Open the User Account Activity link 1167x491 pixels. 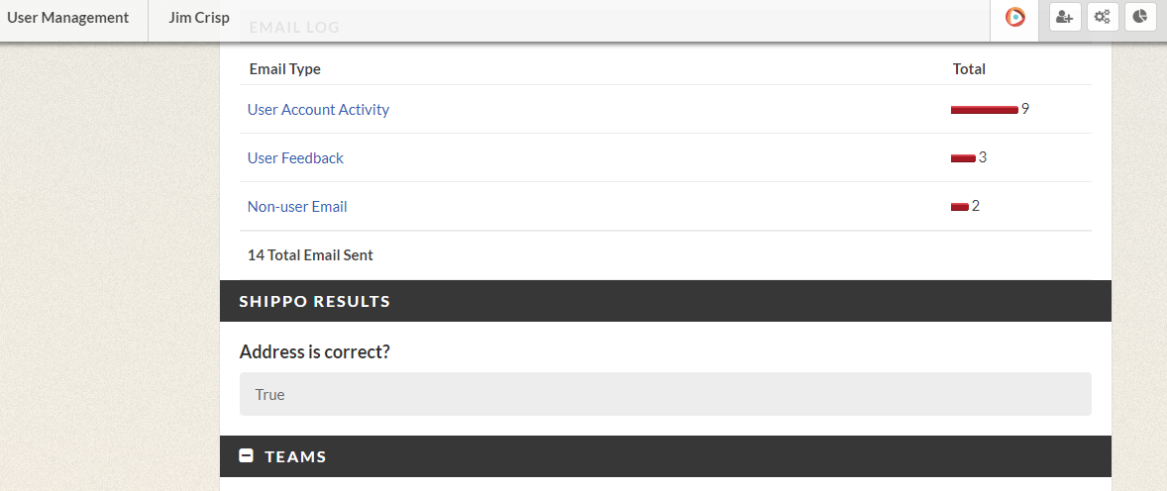pyautogui.click(x=319, y=109)
